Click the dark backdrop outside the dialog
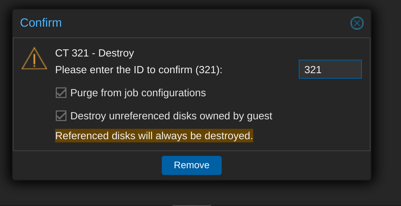 (x=386, y=102)
